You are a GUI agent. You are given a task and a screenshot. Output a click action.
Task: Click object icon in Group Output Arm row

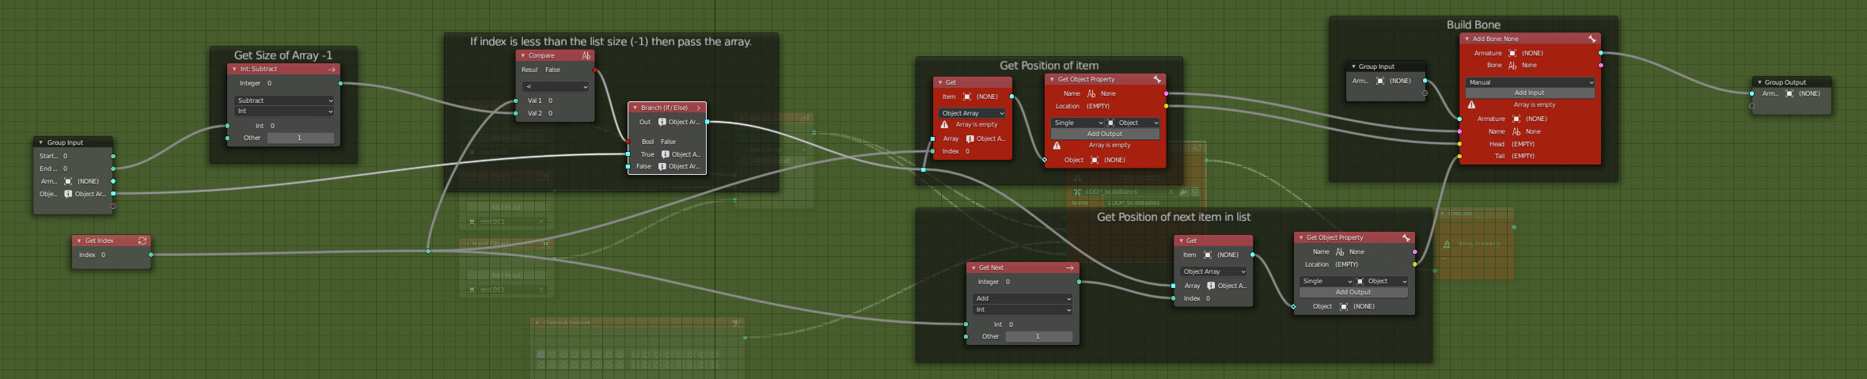[1789, 93]
